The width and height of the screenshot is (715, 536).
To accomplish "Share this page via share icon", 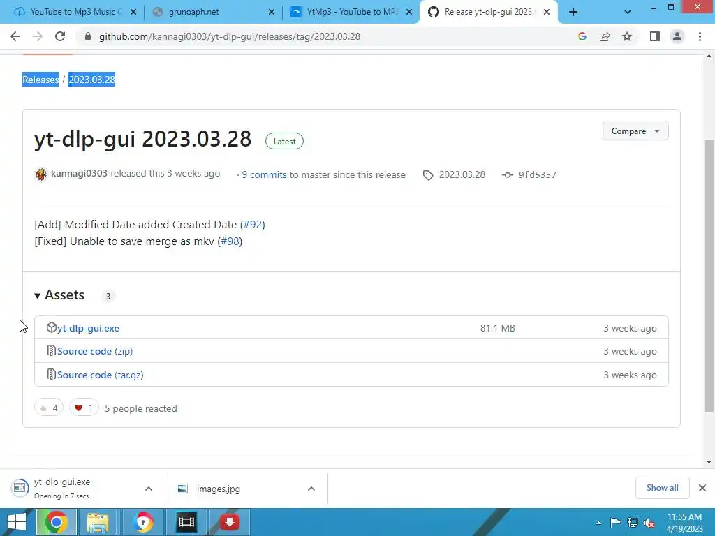I will (x=605, y=36).
